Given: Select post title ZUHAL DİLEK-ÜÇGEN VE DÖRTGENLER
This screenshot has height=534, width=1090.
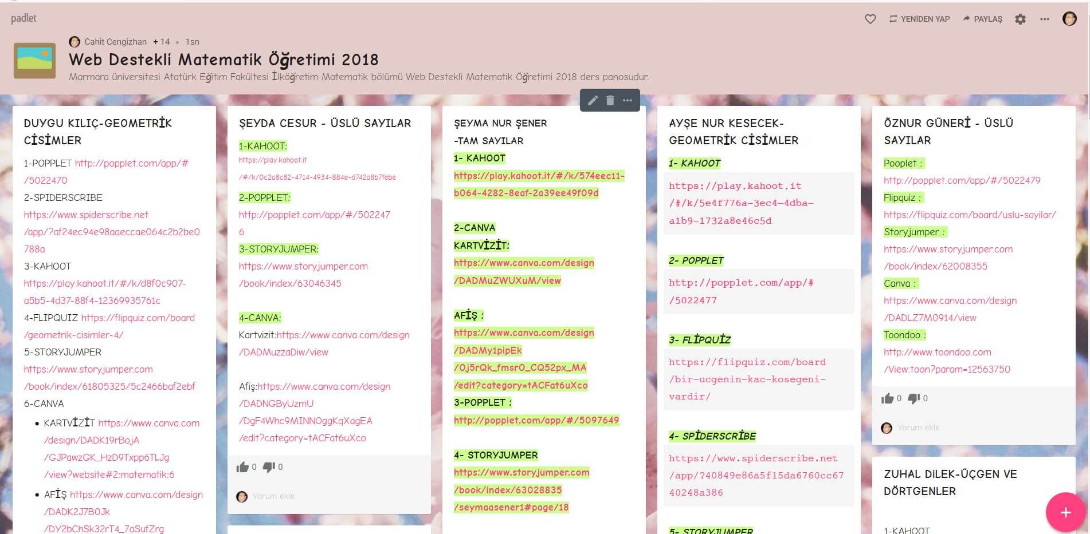Looking at the screenshot, I should (950, 482).
